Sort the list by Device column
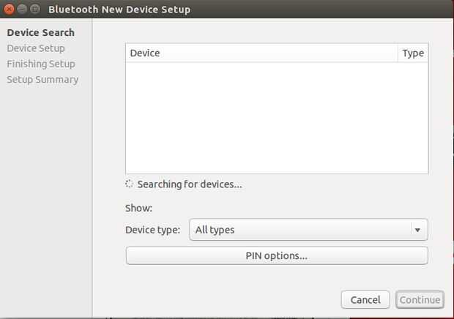 pyautogui.click(x=261, y=53)
